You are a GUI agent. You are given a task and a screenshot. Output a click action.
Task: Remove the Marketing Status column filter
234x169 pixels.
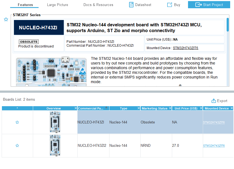(170, 108)
